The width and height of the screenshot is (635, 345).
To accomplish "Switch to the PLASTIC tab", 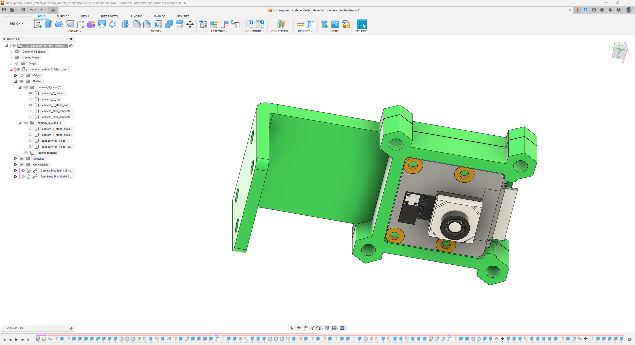I will (x=136, y=16).
